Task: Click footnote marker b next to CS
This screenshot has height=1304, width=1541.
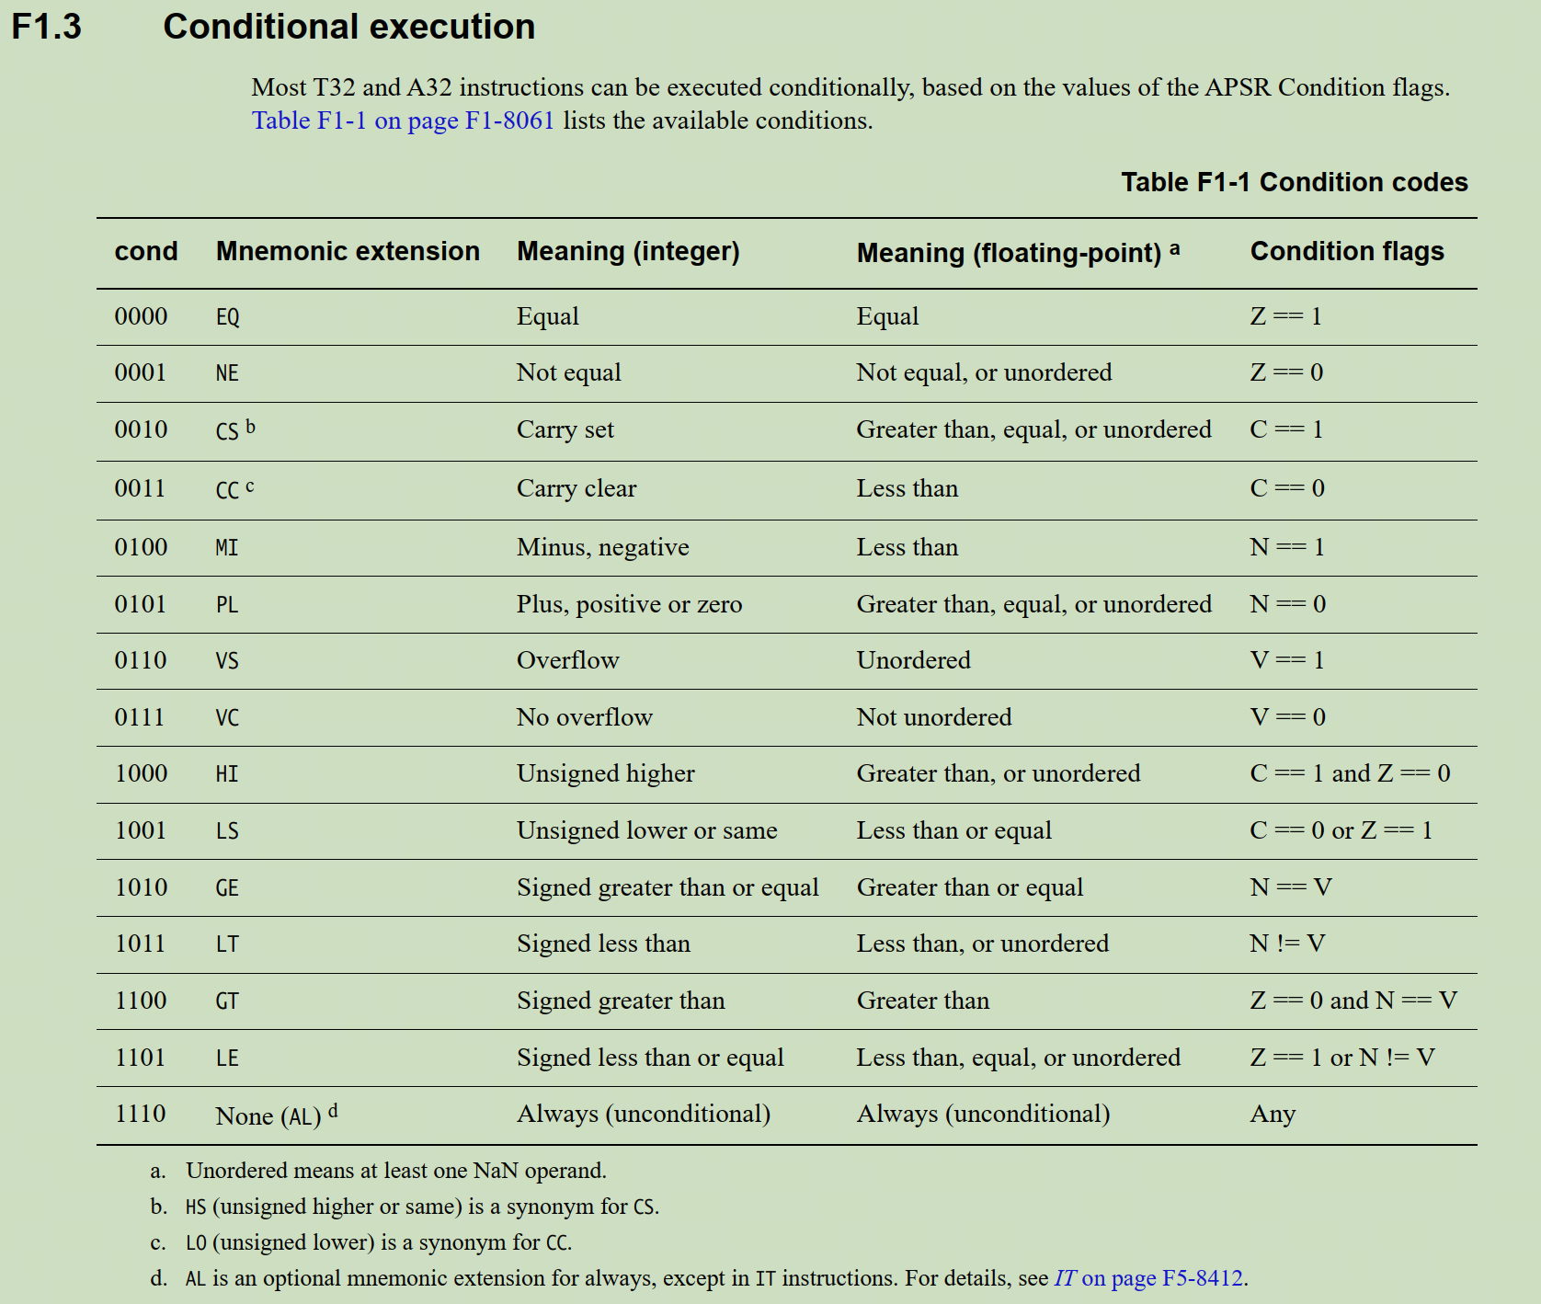Action: point(250,427)
